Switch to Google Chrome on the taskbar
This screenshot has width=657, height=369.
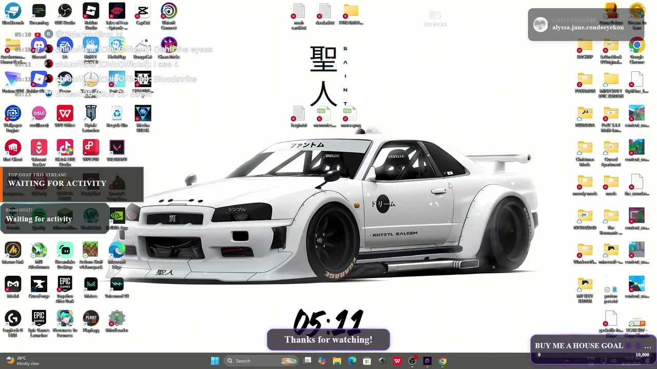(442, 361)
